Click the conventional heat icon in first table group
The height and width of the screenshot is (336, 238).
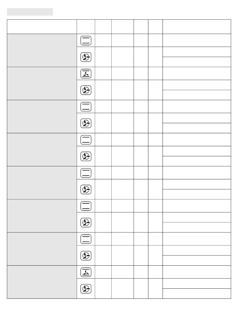point(86,40)
